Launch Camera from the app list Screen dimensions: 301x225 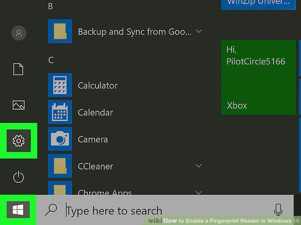click(93, 139)
